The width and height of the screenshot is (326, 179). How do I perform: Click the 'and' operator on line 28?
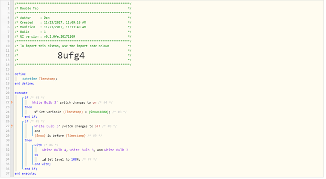(x=37, y=131)
